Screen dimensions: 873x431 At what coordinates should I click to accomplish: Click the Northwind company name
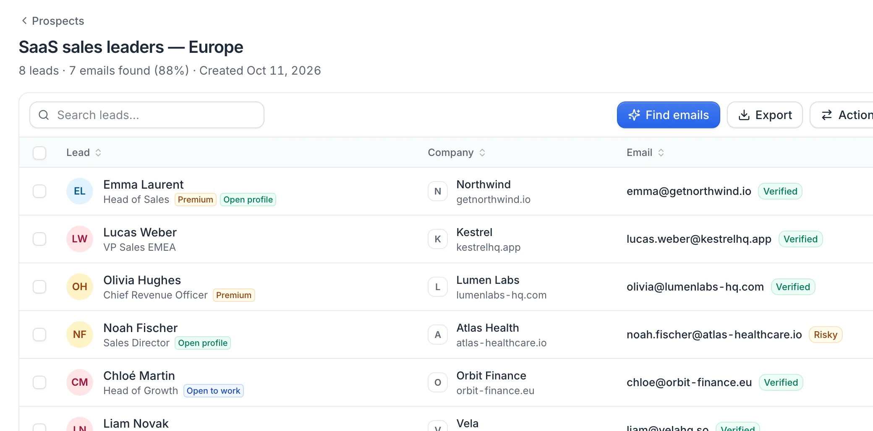[x=484, y=184]
